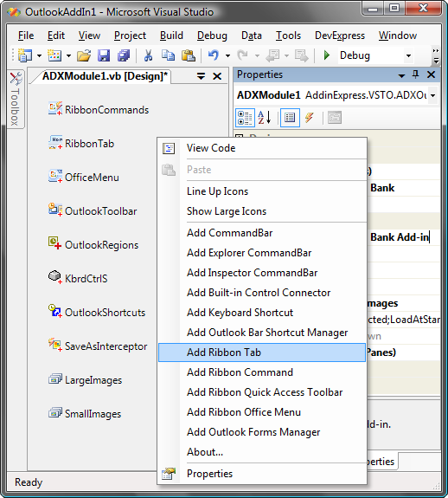Open the View menu
Viewport: 448px width, 498px height.
point(89,36)
